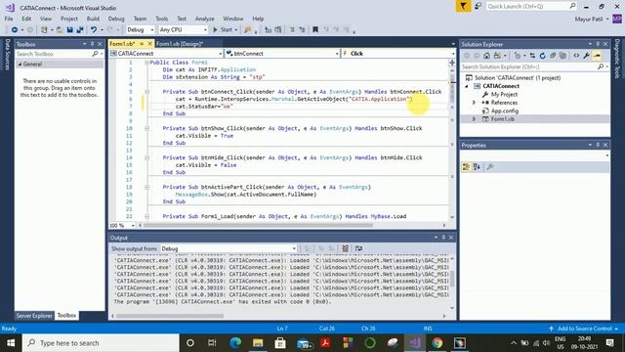Click the uncomment lines toolbar icon

(302, 30)
